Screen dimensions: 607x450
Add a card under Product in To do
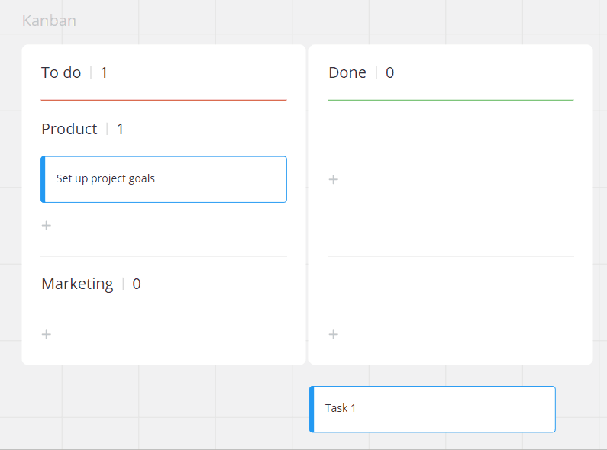pyautogui.click(x=47, y=226)
